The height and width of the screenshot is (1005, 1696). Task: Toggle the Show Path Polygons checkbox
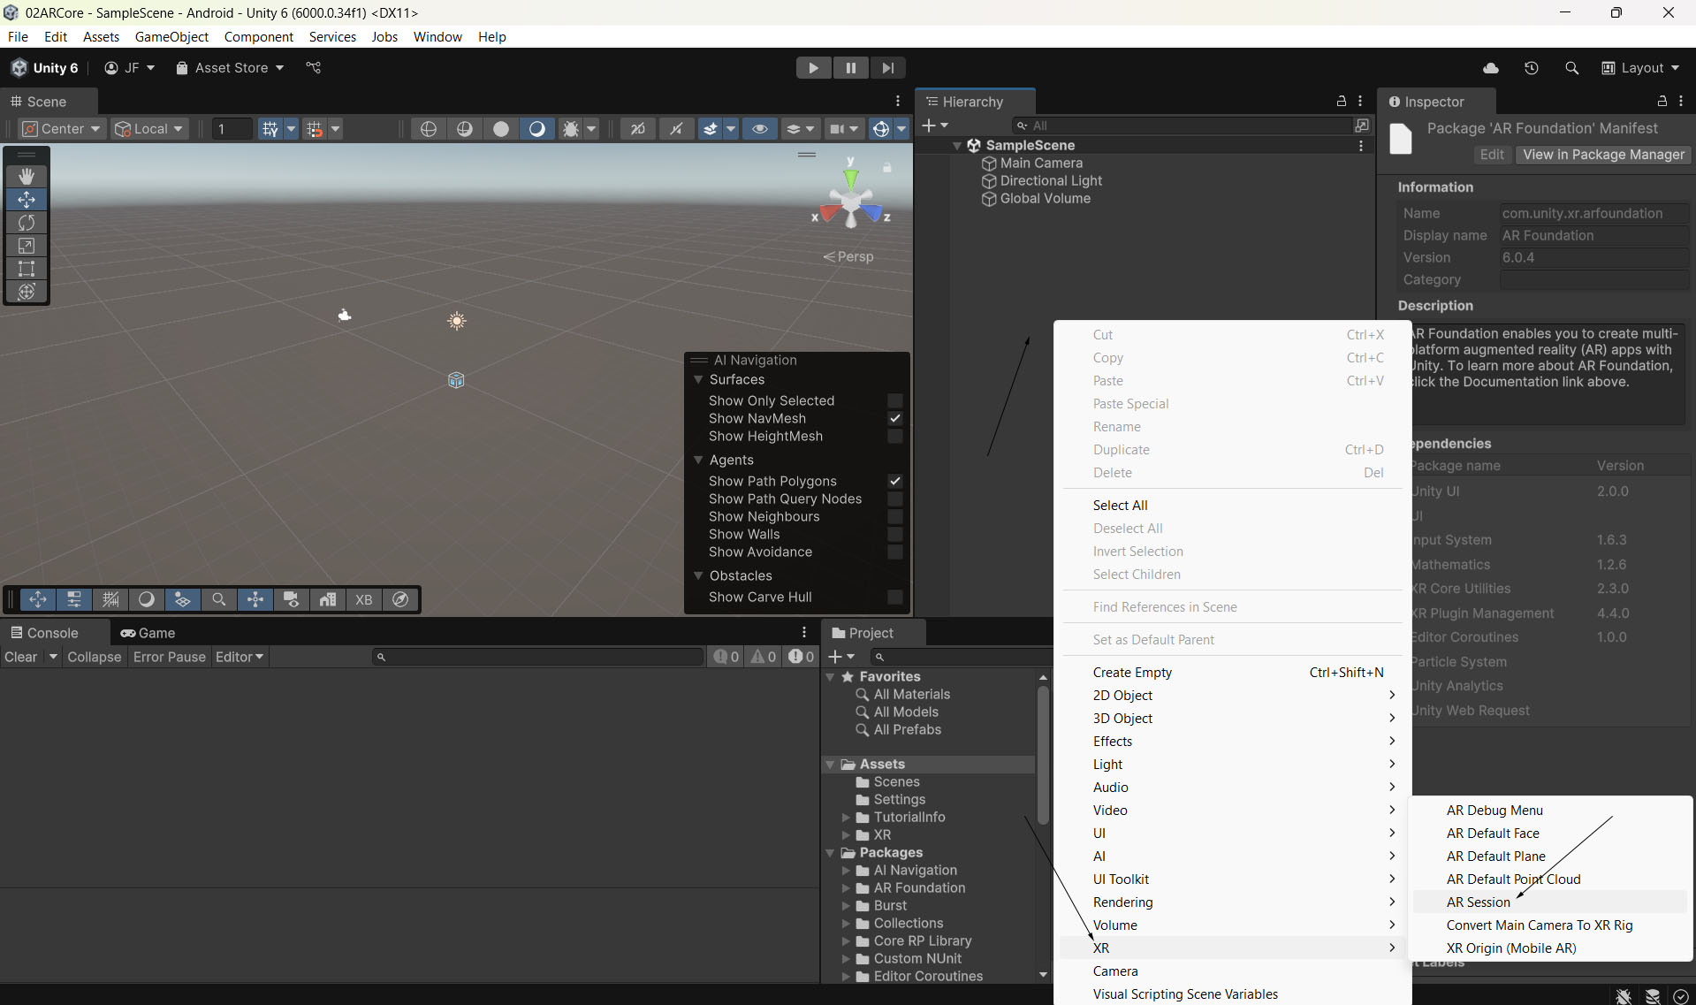(895, 481)
